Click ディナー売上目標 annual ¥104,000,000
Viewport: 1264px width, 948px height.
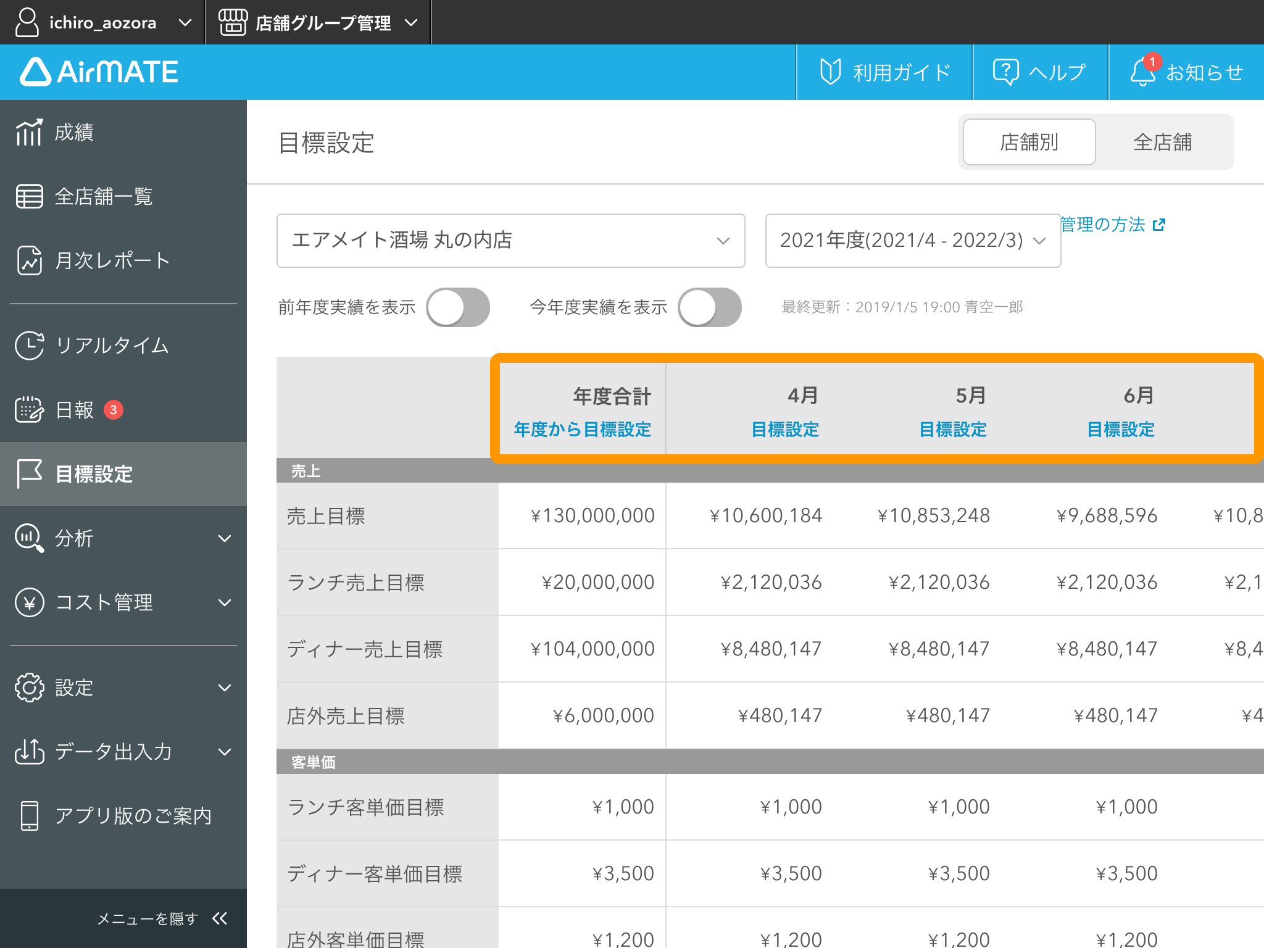tap(592, 649)
